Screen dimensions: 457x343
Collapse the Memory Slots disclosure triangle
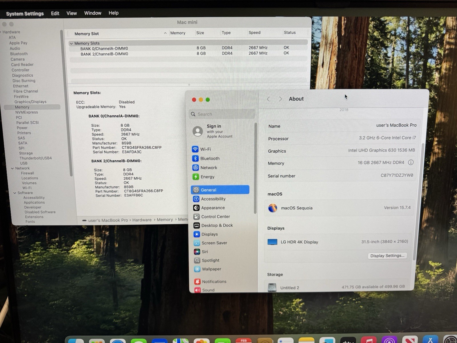[71, 43]
